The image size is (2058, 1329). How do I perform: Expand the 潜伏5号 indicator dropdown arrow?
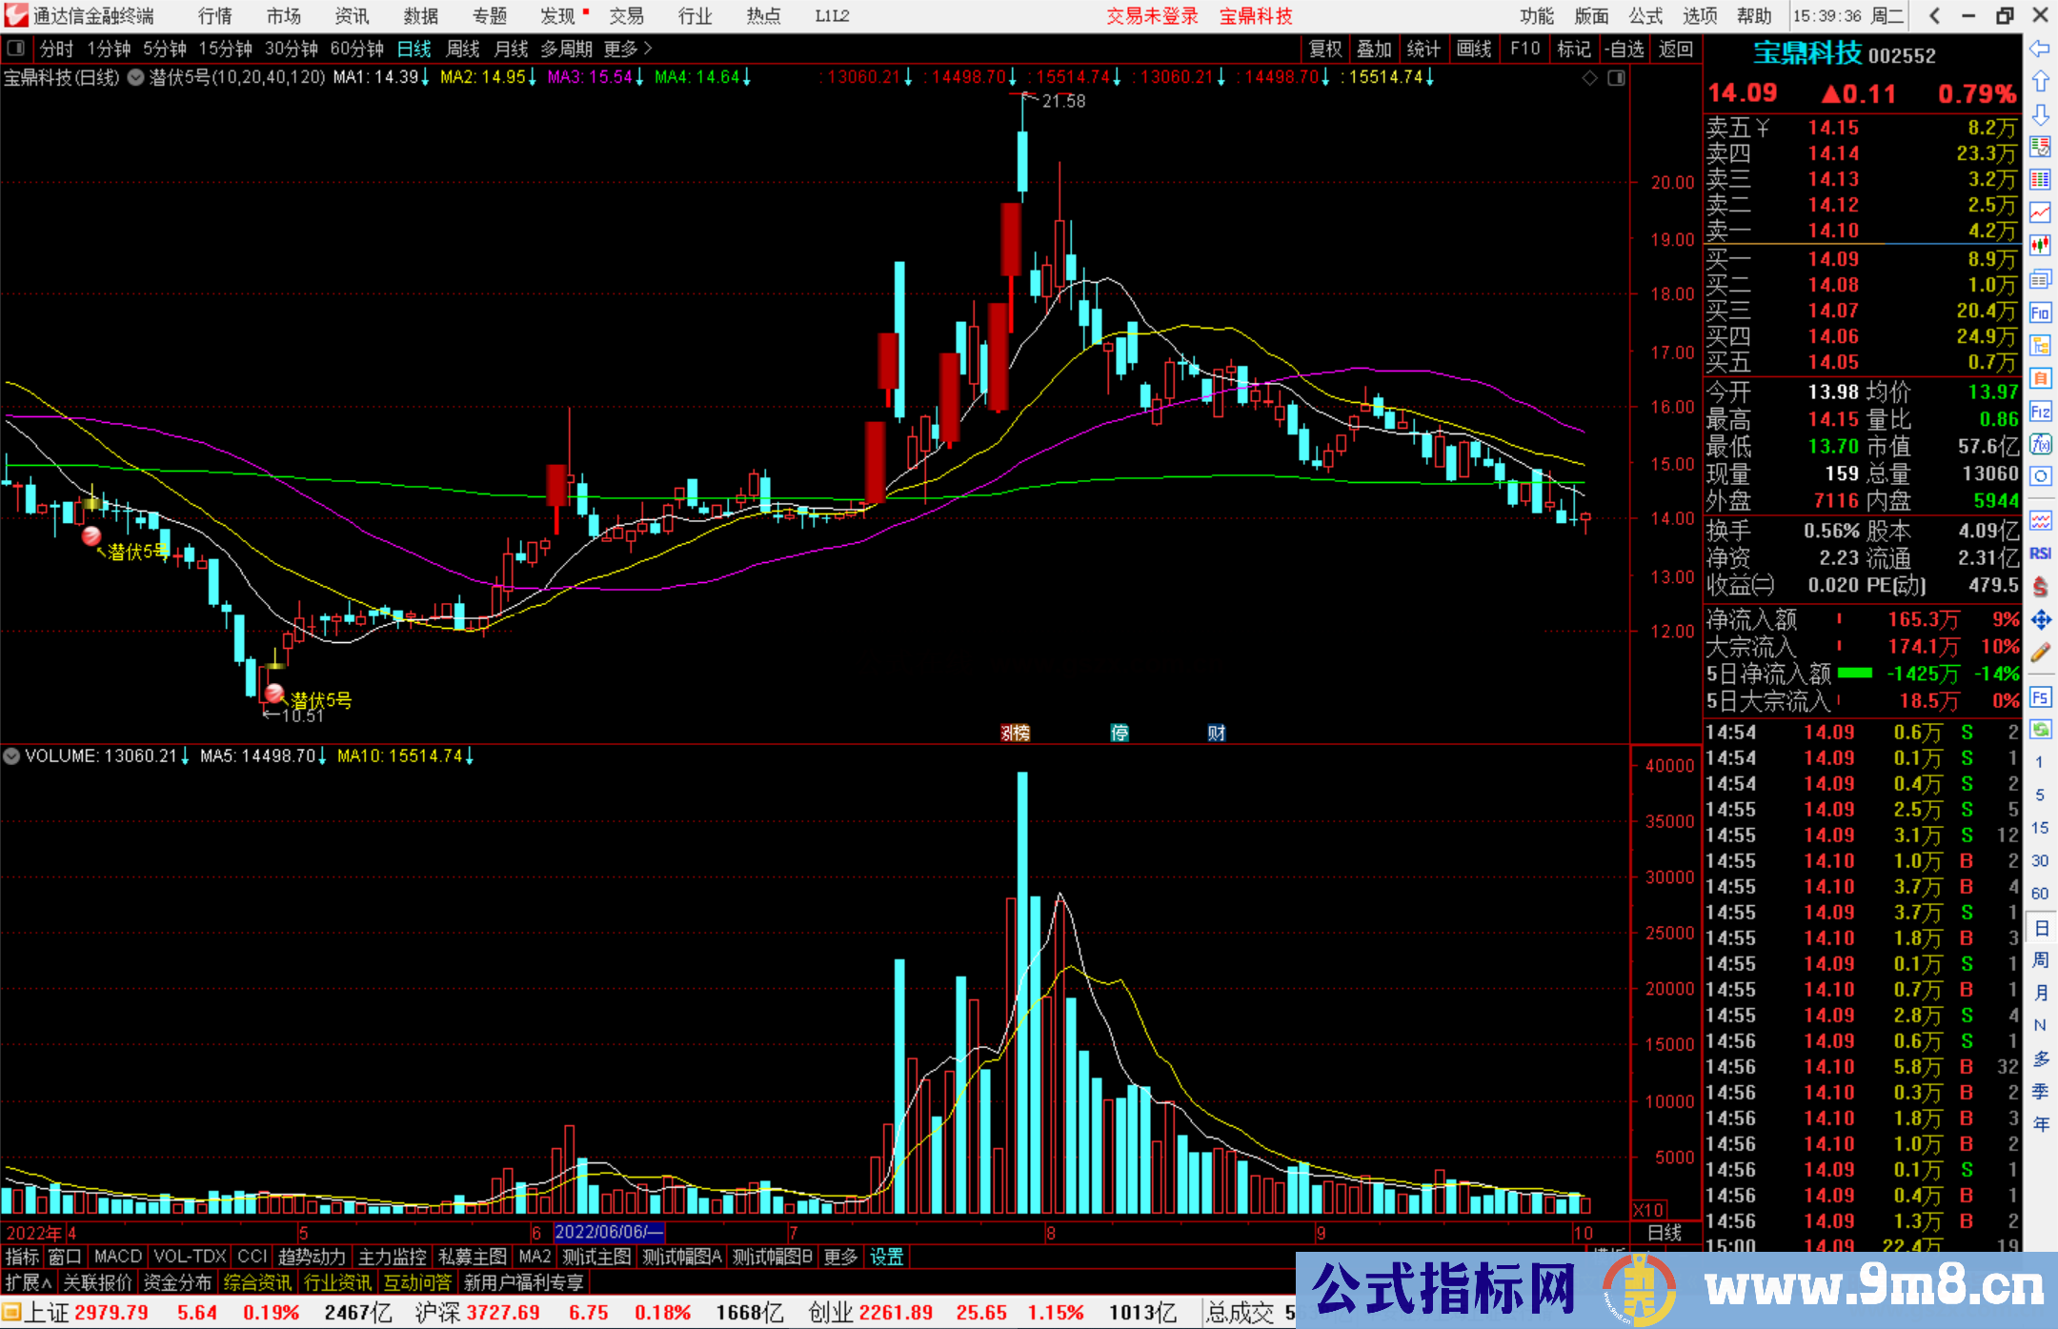click(x=136, y=78)
